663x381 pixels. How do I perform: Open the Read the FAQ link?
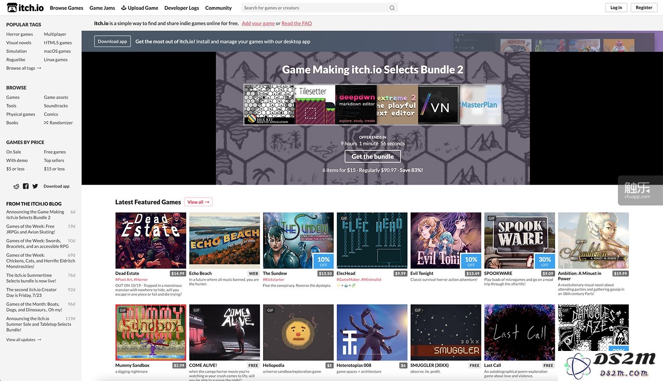click(297, 23)
